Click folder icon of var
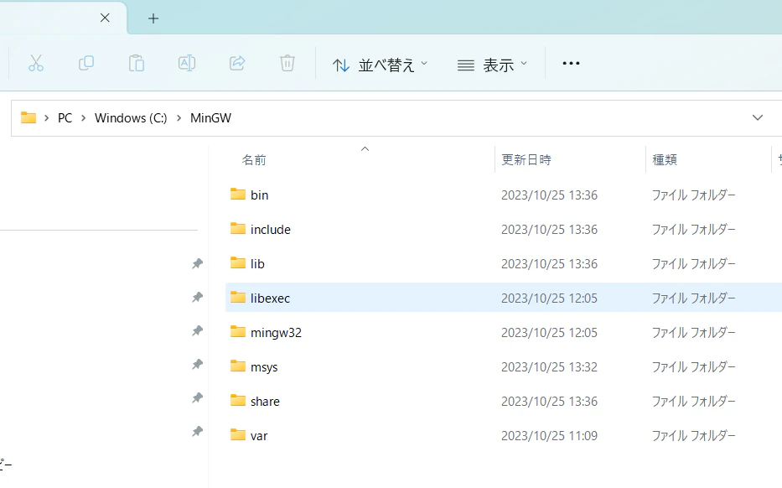Screen dimensions: 782x488 click(238, 435)
